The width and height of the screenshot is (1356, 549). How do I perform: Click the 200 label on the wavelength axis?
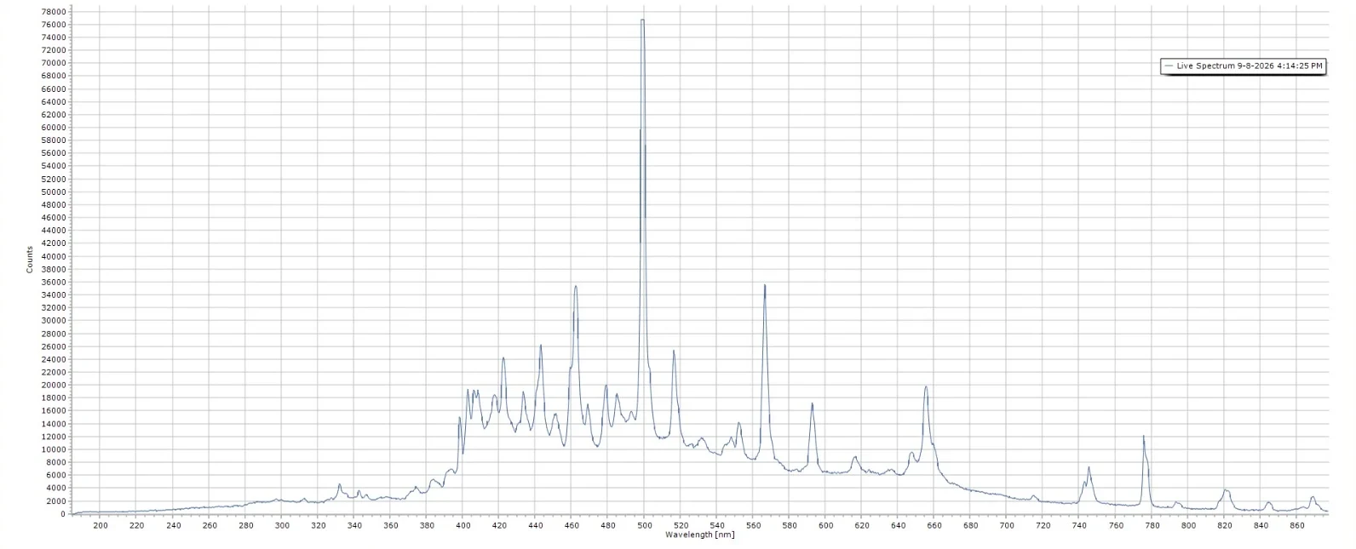click(101, 525)
